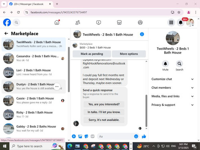Send quick reply In talks. I'll let you know.
This screenshot has height=150, width=200.
click(104, 112)
